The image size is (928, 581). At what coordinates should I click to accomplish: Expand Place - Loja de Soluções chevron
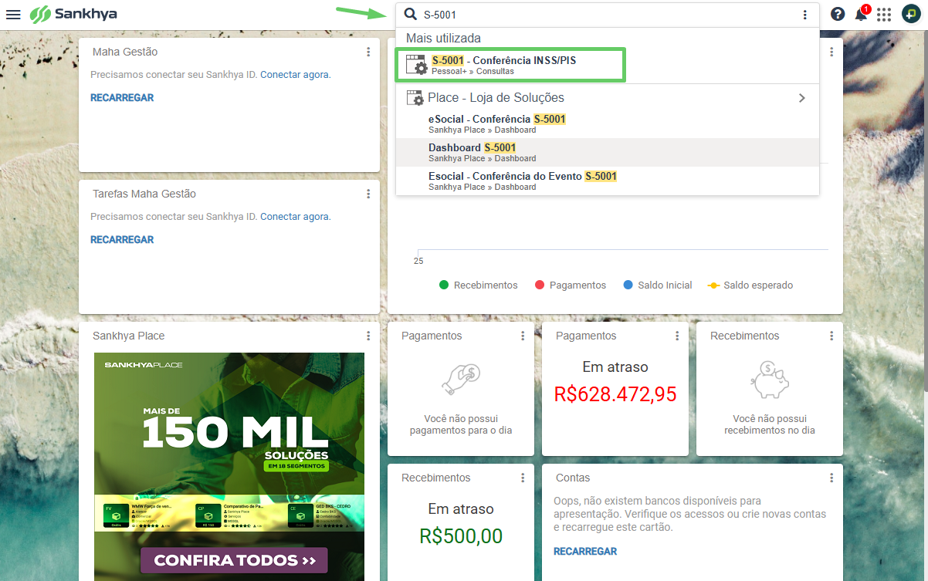[801, 98]
